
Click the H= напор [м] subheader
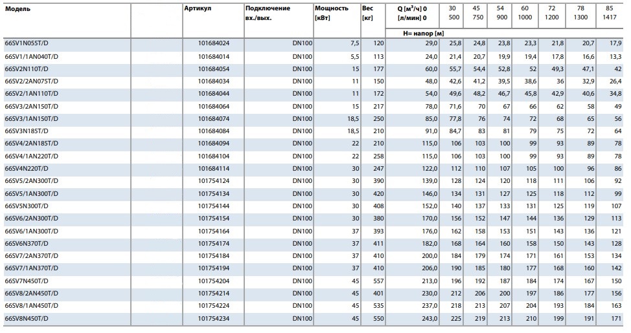coord(423,32)
